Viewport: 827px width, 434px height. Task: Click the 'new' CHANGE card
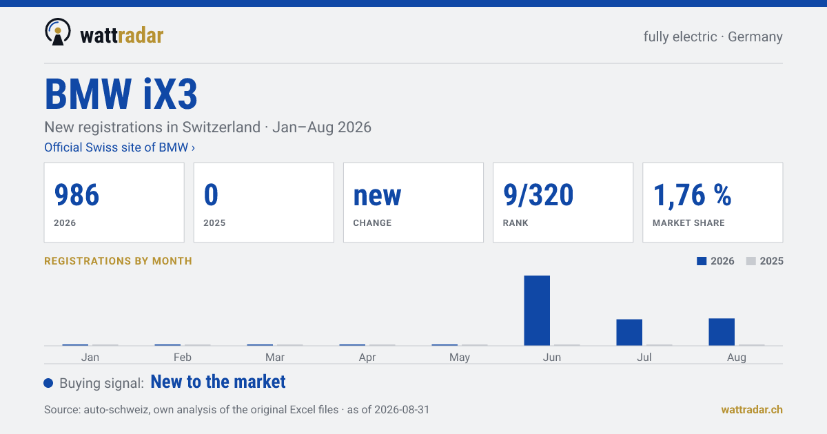[413, 203]
